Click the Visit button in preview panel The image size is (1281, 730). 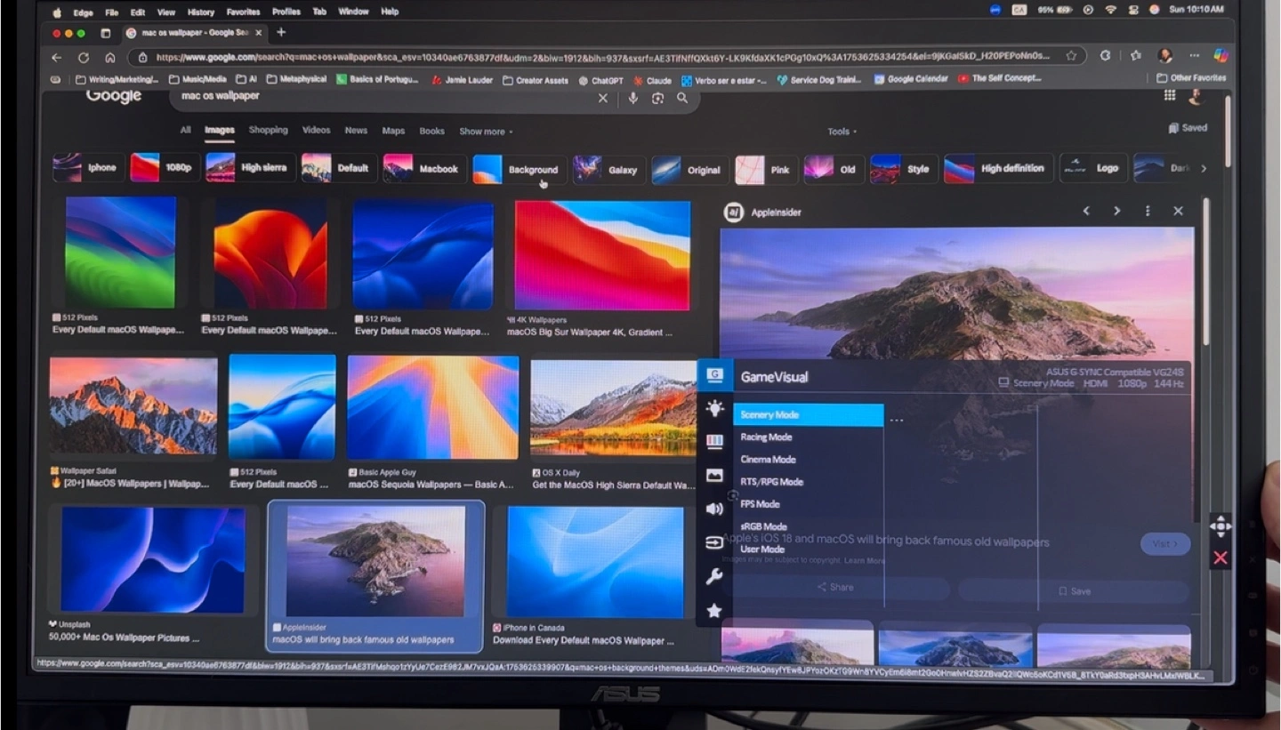click(1165, 544)
